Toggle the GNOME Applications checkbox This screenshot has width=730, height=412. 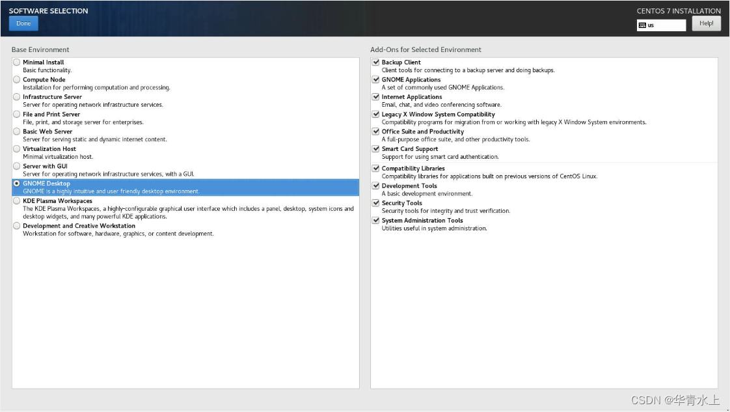[375, 79]
